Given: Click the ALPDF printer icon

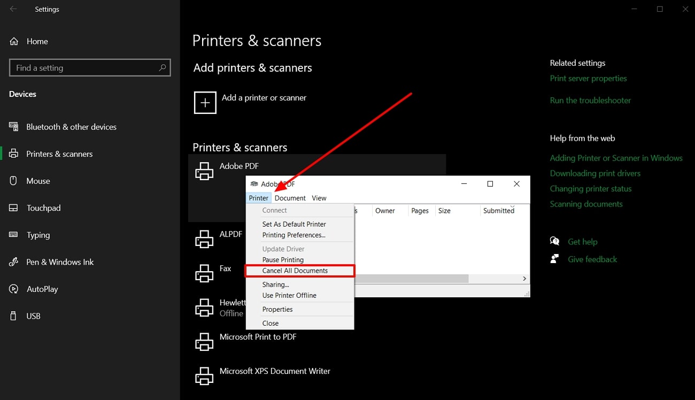Looking at the screenshot, I should coord(204,239).
